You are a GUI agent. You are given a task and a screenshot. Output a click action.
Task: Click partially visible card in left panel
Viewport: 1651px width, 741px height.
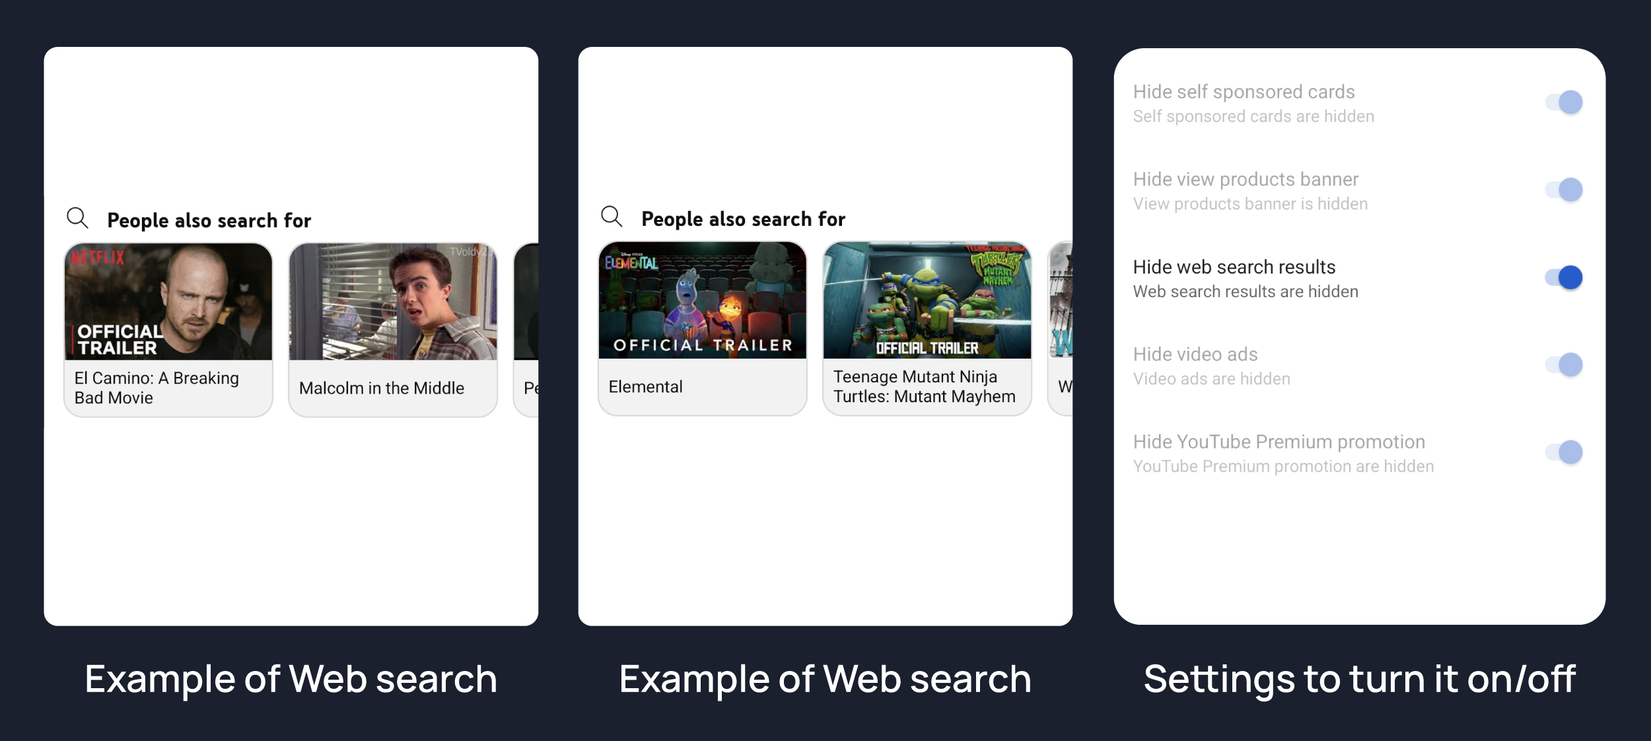coord(527,330)
